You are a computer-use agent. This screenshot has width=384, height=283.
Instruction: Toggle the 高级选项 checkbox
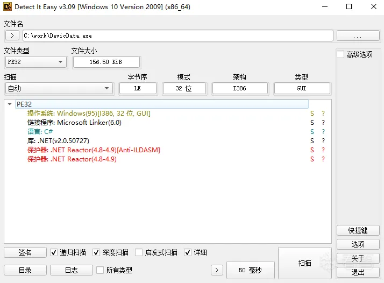340,54
